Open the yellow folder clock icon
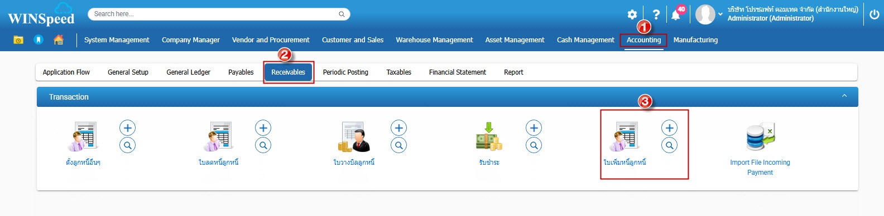The image size is (884, 216). [18, 40]
